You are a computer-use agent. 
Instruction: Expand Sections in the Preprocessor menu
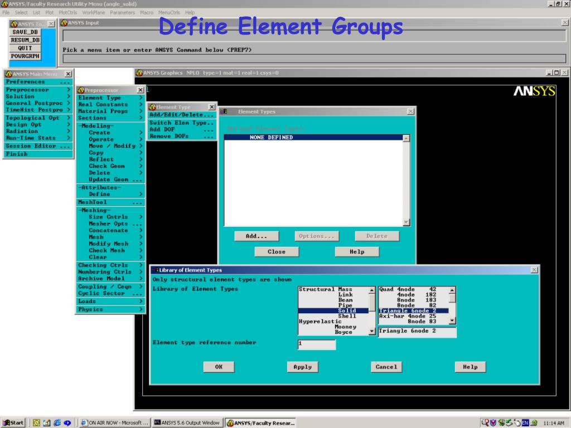(x=110, y=118)
